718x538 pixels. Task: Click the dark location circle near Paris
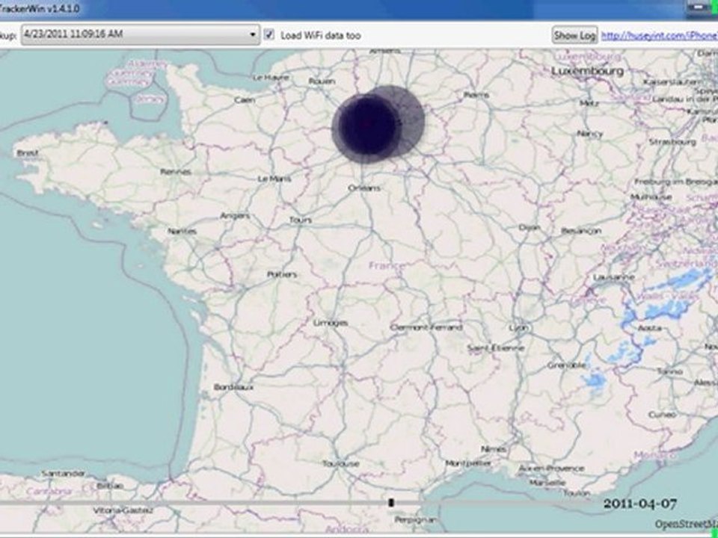pos(367,127)
